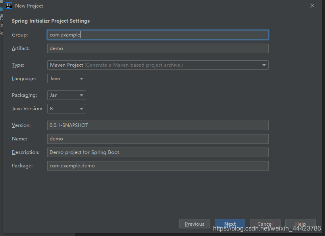The image size is (325, 236).
Task: Click the Artifact text field
Action: [158, 48]
